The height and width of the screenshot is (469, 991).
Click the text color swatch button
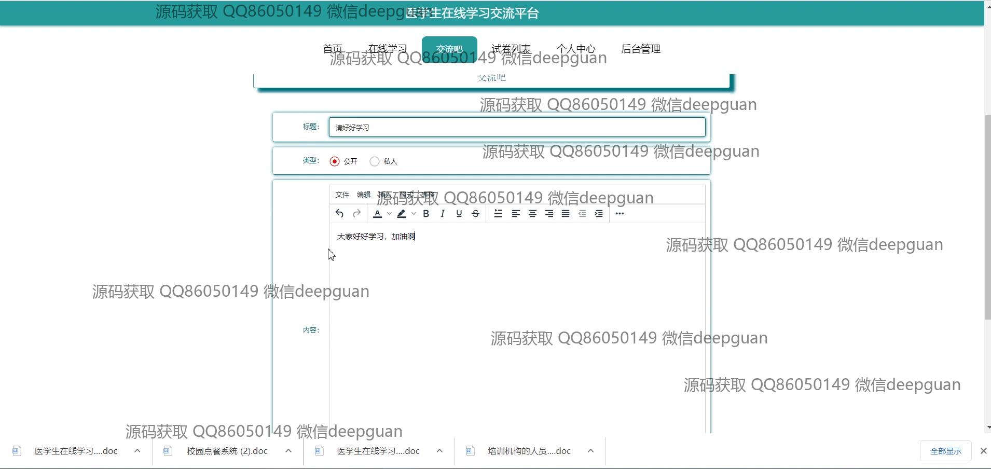(x=378, y=214)
